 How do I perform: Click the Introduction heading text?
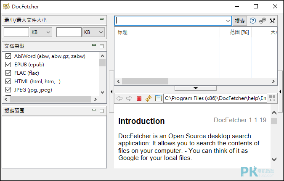click(141, 121)
